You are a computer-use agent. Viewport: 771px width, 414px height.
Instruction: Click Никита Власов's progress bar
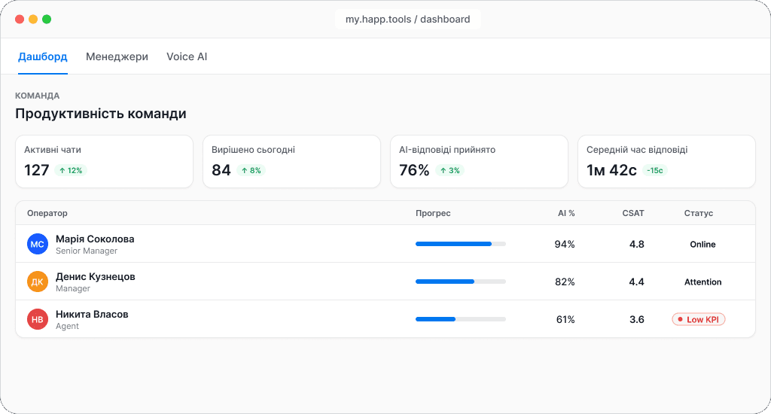461,319
